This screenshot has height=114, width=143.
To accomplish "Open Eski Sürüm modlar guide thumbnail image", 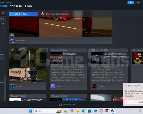I will tap(97, 58).
